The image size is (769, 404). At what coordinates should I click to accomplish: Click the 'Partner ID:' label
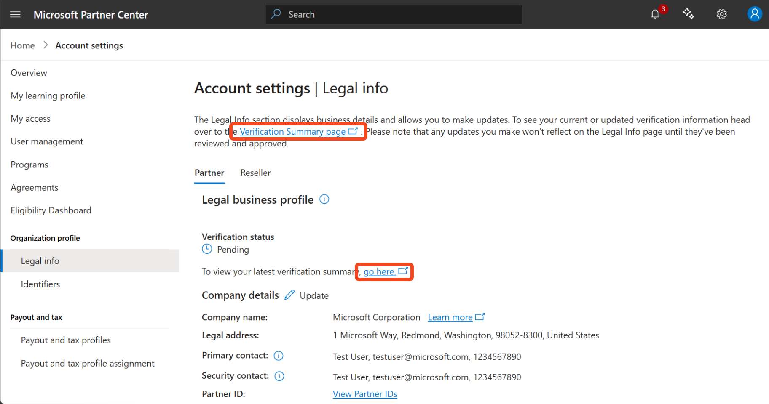click(x=223, y=394)
